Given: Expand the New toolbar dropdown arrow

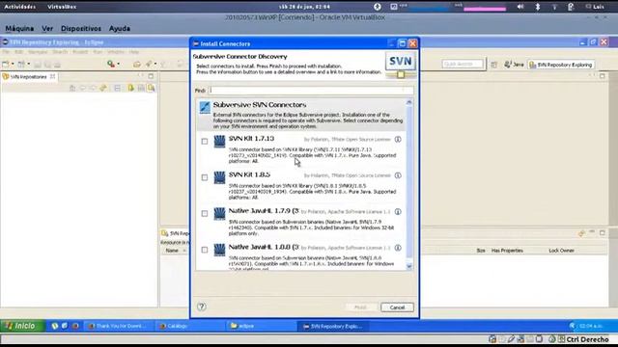Looking at the screenshot, I should click(x=13, y=65).
